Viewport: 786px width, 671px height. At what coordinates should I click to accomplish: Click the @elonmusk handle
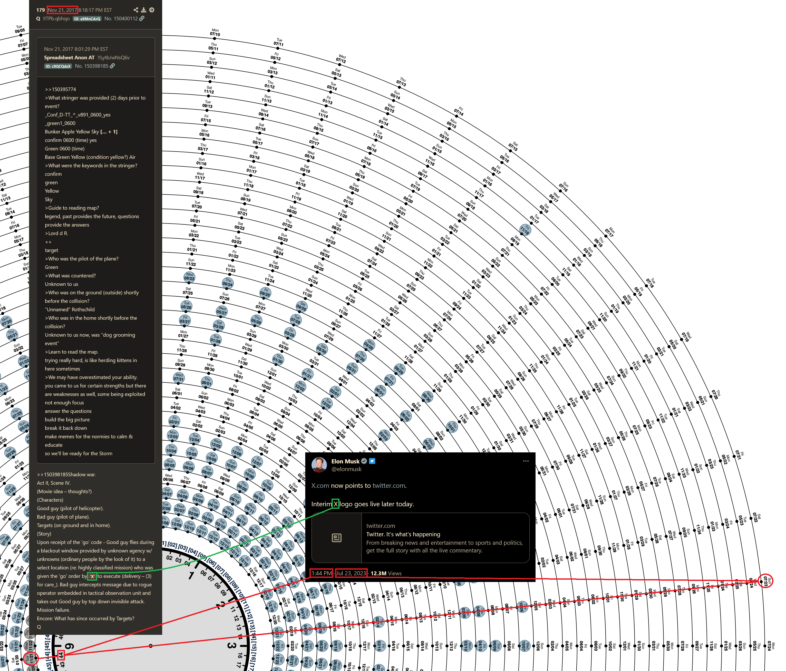(x=346, y=469)
